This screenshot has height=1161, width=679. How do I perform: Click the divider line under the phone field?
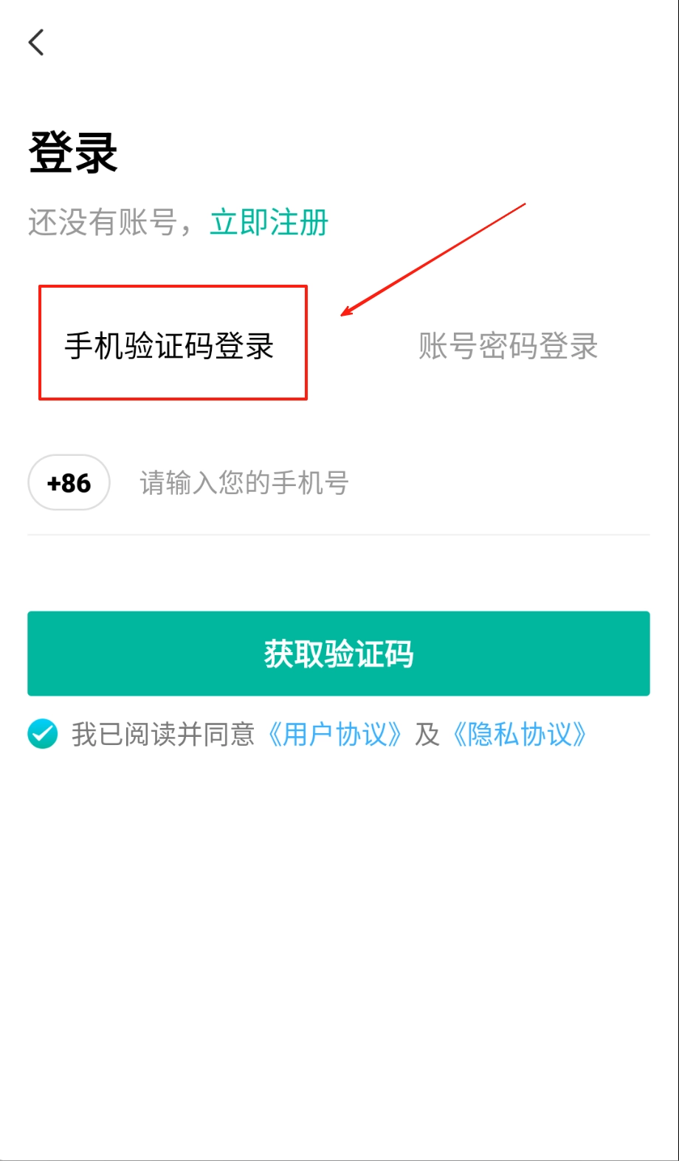[339, 534]
